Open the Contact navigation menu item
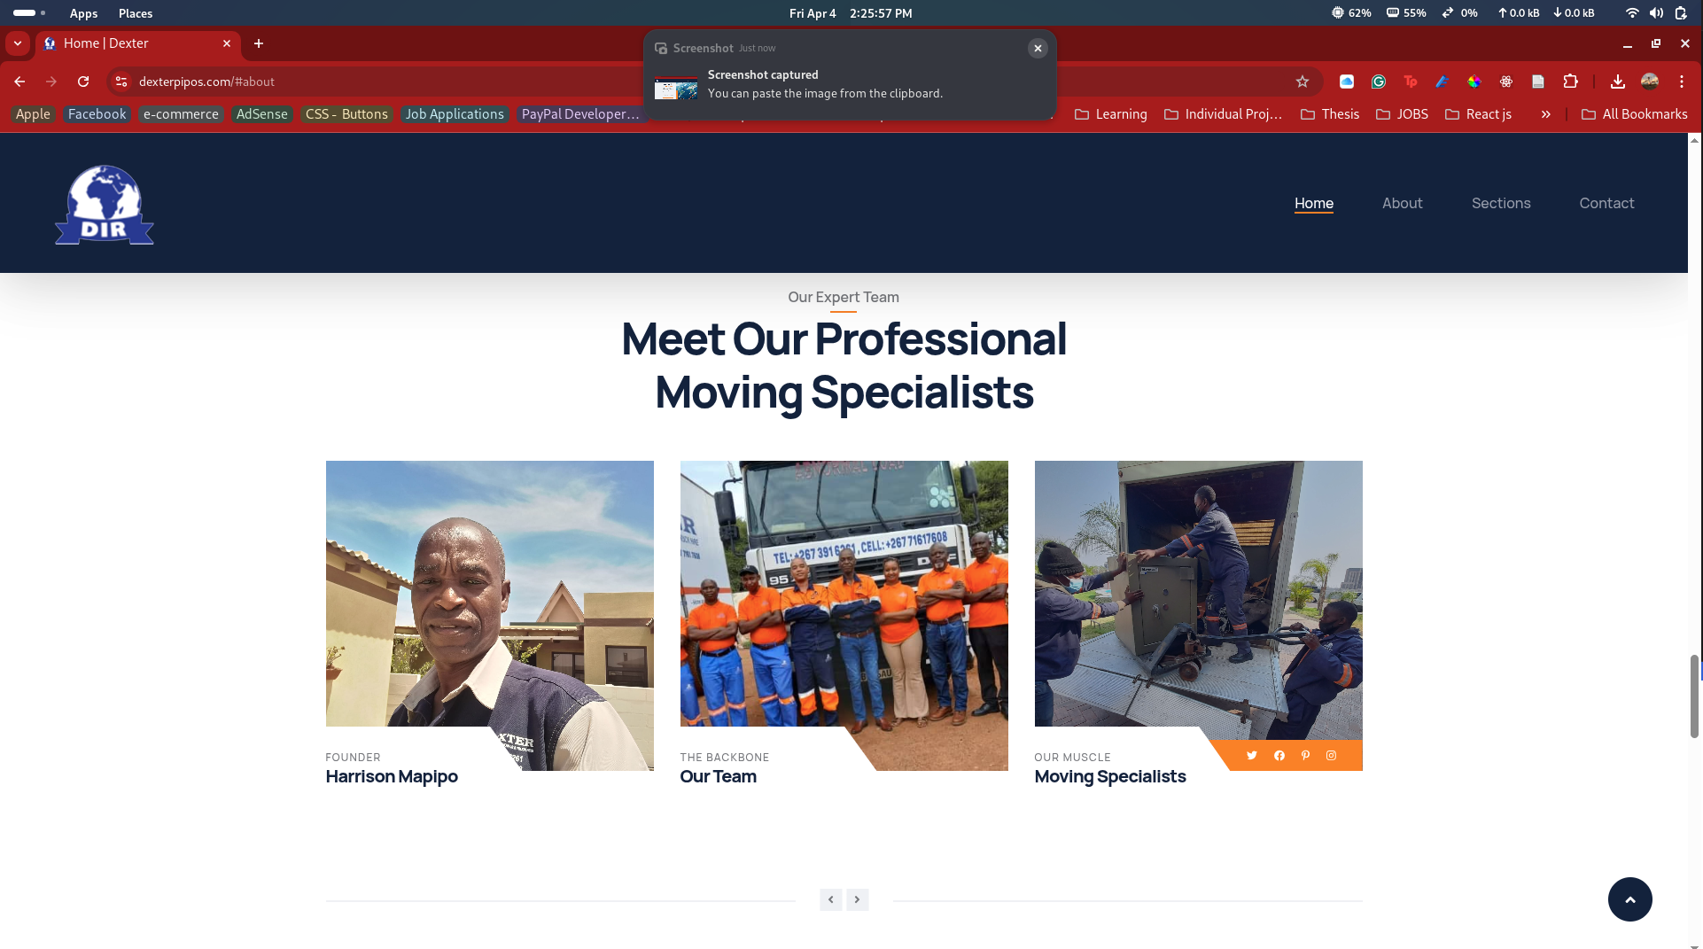 1606,203
